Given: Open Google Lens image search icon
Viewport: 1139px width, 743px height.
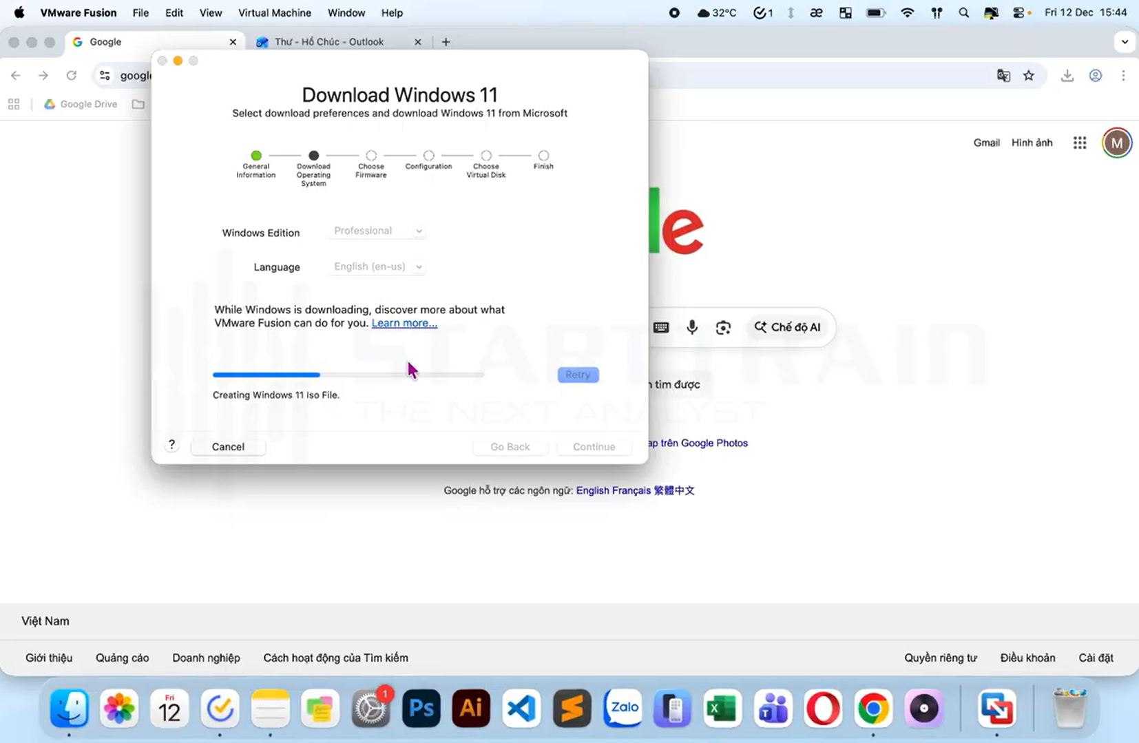Looking at the screenshot, I should (723, 327).
